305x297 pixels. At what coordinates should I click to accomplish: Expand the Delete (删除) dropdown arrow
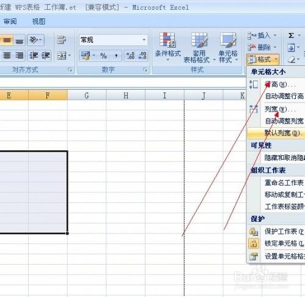(275, 47)
